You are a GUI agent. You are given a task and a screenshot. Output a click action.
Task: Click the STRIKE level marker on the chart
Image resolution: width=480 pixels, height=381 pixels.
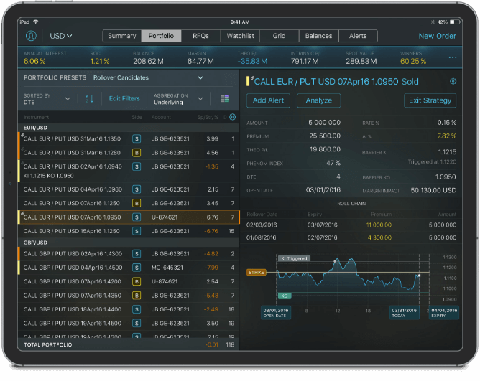256,273
